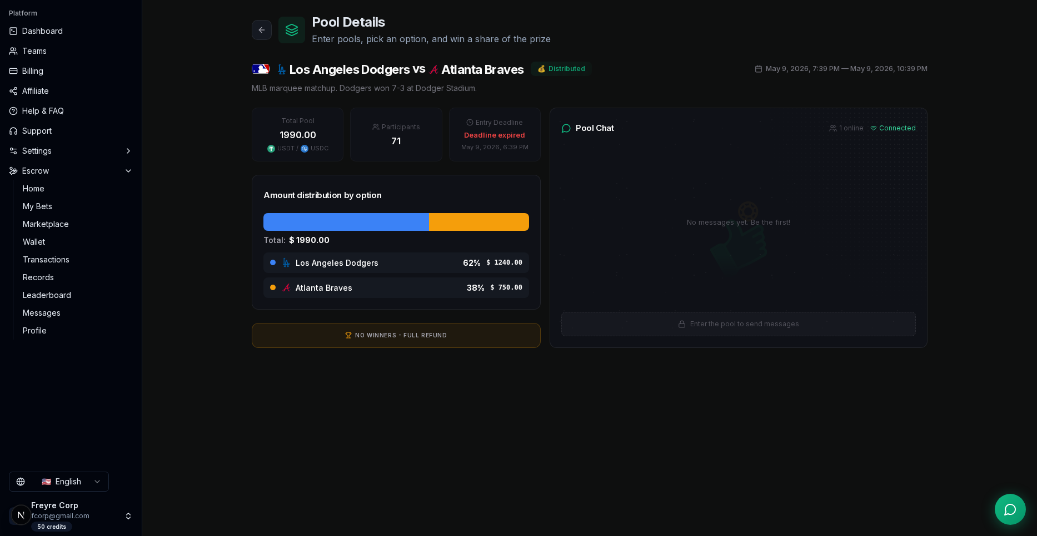Click the Teams people icon
This screenshot has width=1037, height=536.
(x=13, y=51)
